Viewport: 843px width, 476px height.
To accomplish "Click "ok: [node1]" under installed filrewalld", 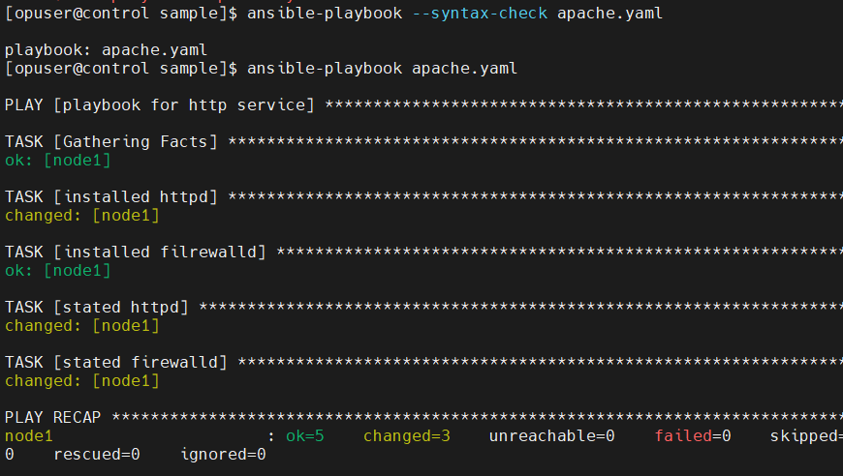I will (57, 271).
